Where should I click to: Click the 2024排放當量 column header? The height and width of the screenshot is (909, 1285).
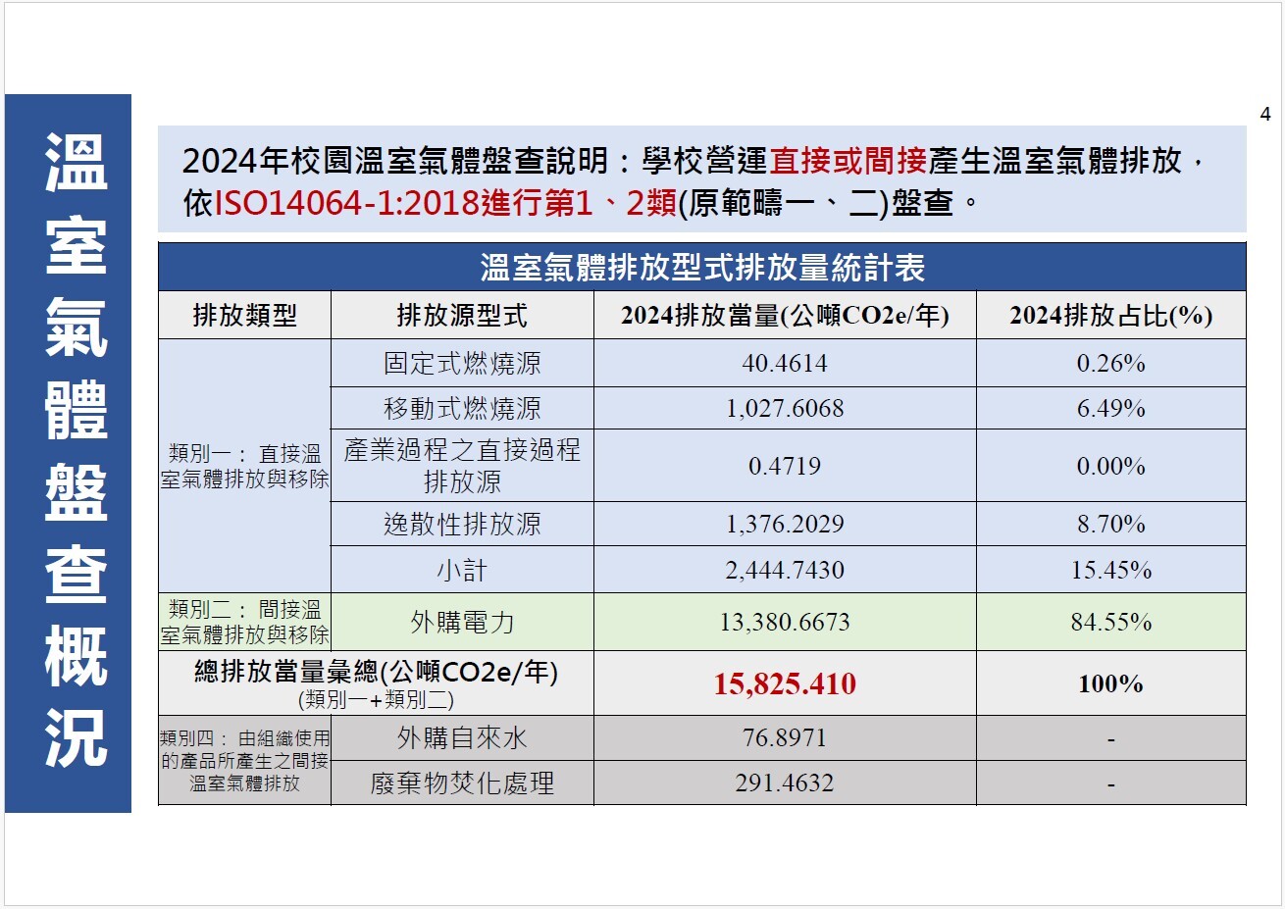(784, 316)
